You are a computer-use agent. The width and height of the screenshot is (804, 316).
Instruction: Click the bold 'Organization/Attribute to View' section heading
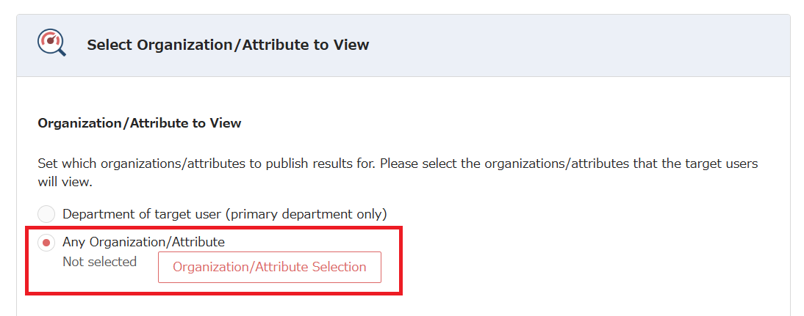139,123
